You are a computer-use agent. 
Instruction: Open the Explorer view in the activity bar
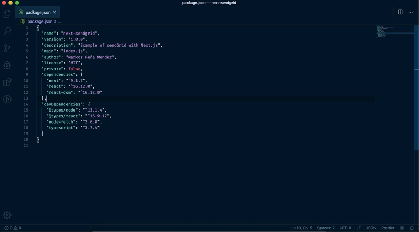(7, 14)
